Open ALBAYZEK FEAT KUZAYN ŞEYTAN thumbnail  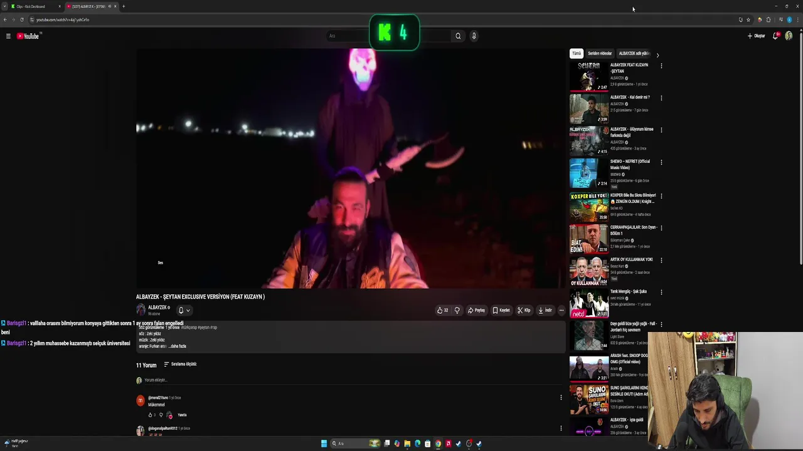pyautogui.click(x=589, y=76)
